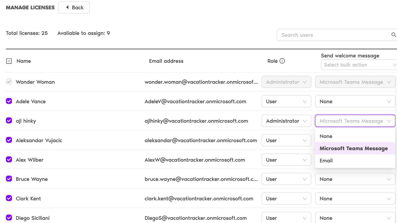Click the Role column header text
This screenshot has width=397, height=223.
(x=272, y=61)
